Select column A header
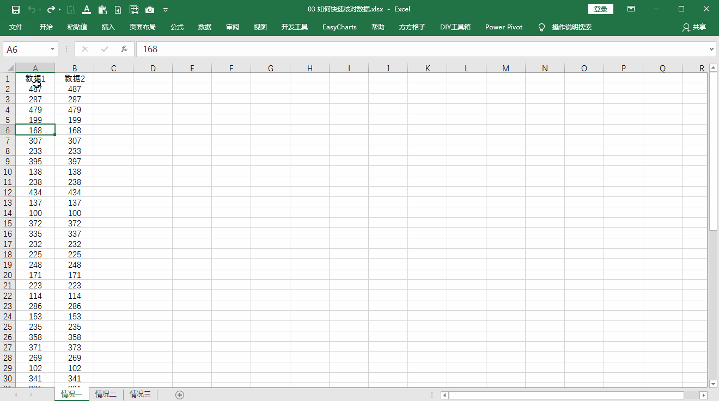Viewport: 719px width, 401px height. [35, 68]
